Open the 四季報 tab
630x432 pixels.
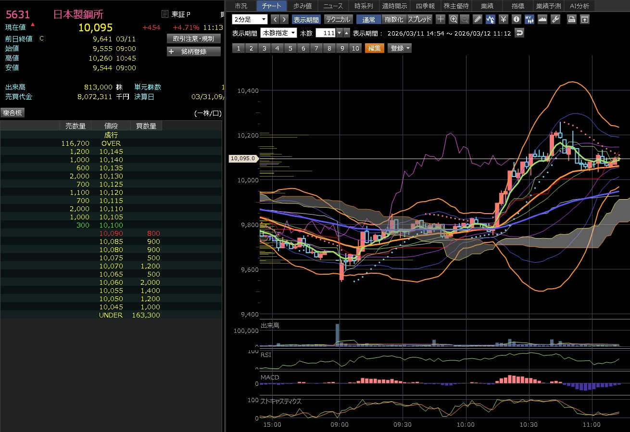[425, 6]
